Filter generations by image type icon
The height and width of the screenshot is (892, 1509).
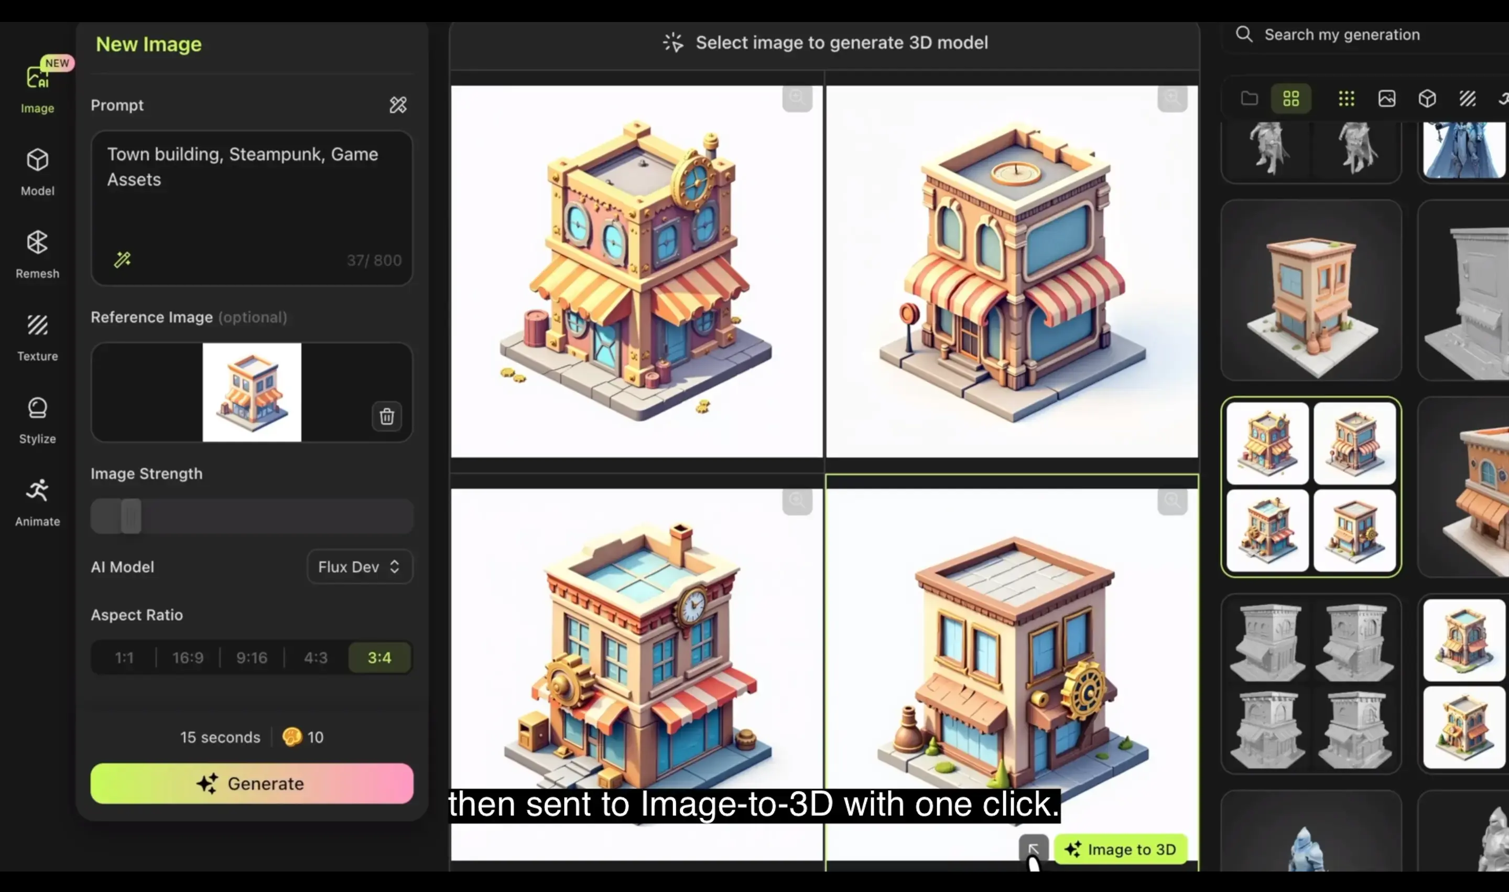pos(1386,99)
